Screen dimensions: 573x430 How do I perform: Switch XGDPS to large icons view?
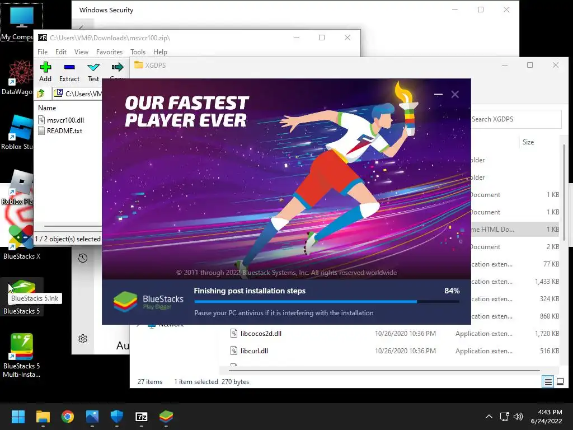coord(560,382)
